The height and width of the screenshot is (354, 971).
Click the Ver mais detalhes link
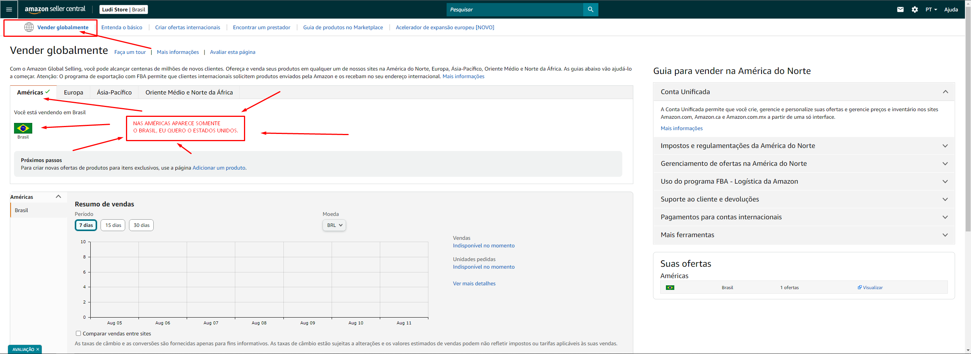(x=474, y=283)
